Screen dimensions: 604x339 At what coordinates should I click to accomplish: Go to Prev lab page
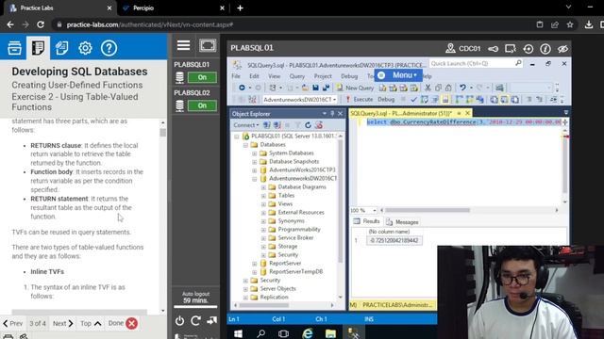(13, 324)
